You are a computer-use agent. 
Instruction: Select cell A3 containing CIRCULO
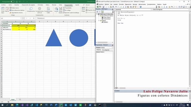click(7, 28)
